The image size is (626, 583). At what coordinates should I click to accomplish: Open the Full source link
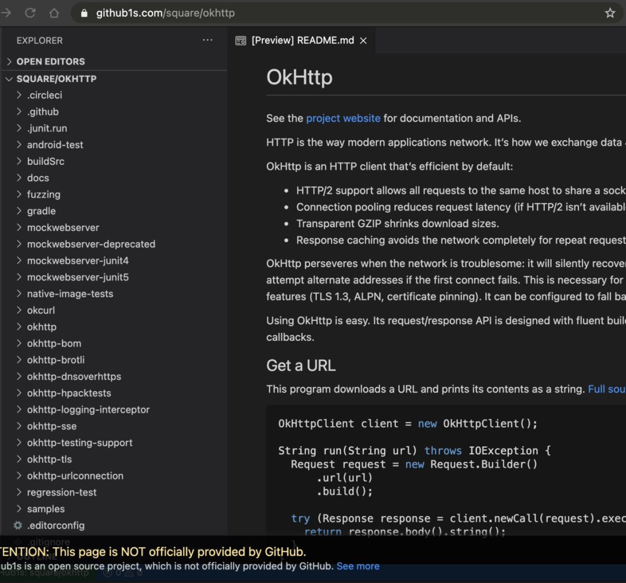tap(607, 389)
